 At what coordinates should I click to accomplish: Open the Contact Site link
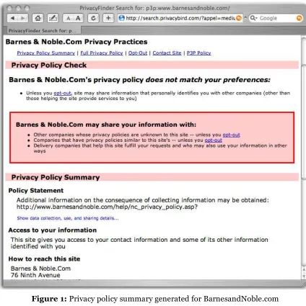click(167, 53)
